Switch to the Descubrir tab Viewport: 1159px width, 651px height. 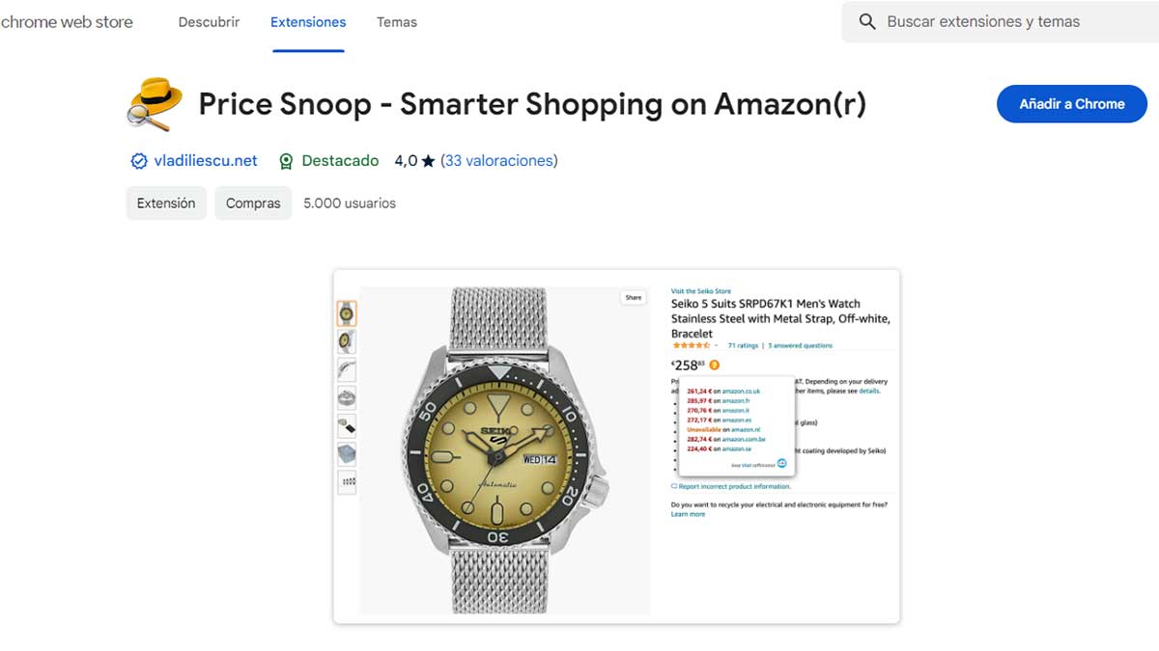point(208,21)
